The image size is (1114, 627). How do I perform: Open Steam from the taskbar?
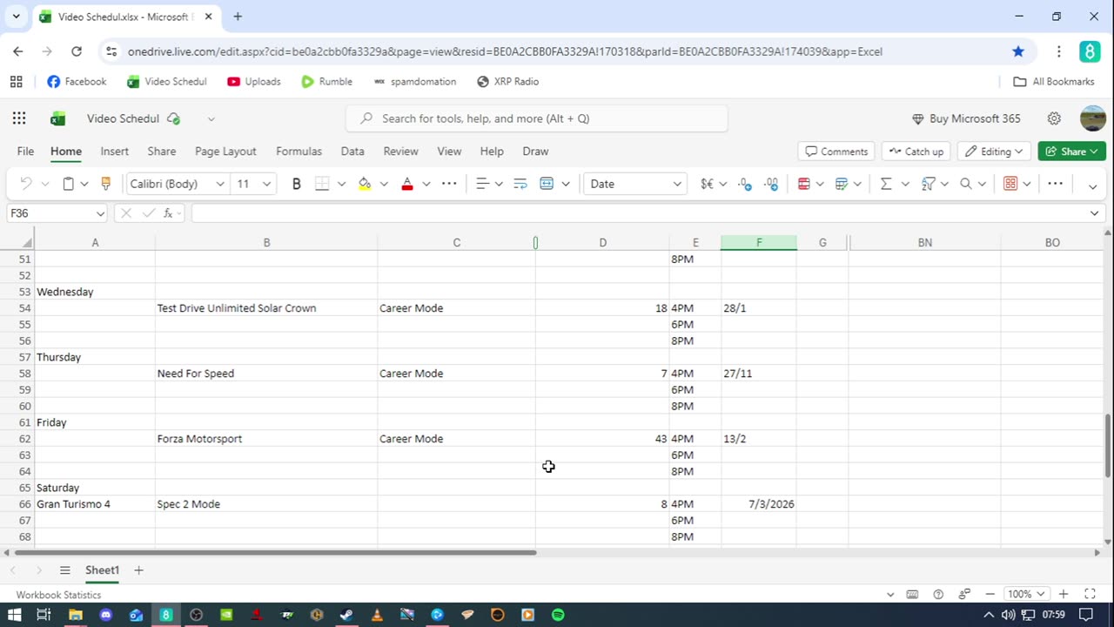click(346, 615)
